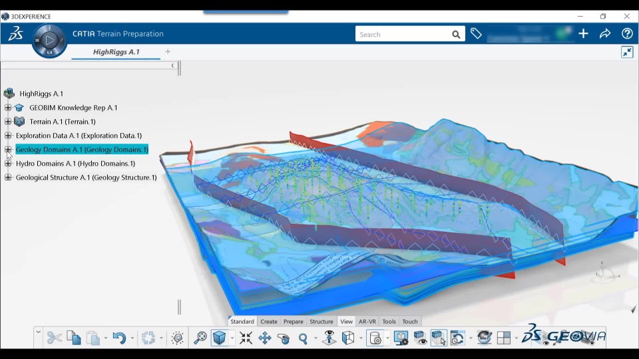Switch to the Prepare tab
639x359 pixels.
[x=294, y=321]
